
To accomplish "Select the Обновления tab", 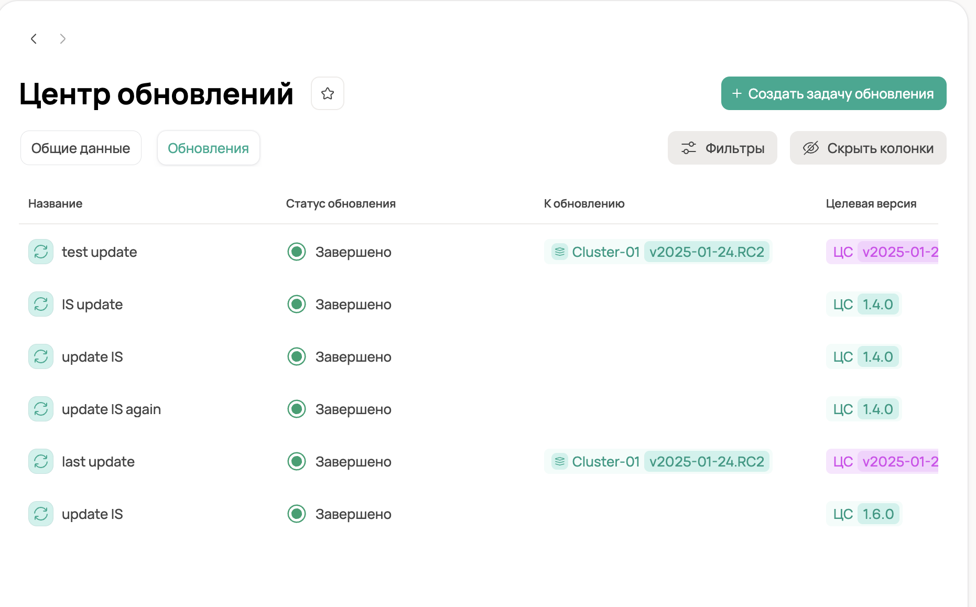I will point(208,148).
